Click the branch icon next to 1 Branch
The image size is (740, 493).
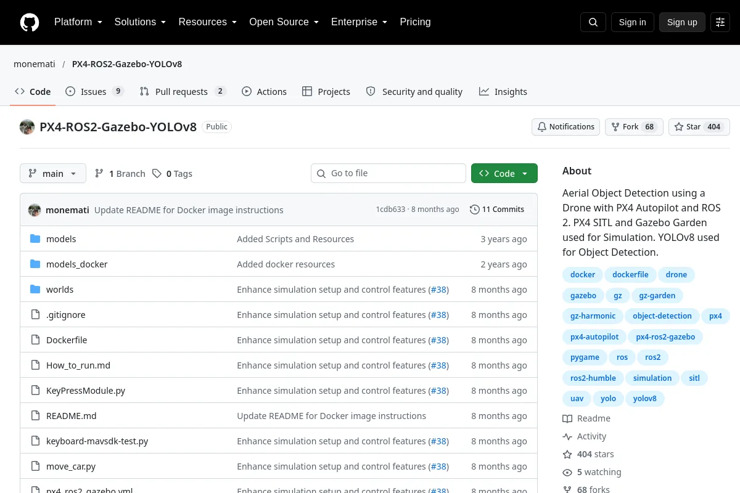click(x=99, y=174)
